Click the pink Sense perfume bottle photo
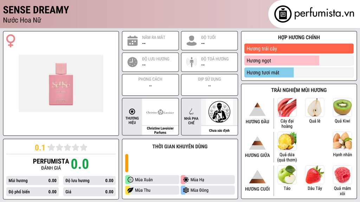Image resolution: width=360 pixels, height=202 pixels. pos(61,83)
